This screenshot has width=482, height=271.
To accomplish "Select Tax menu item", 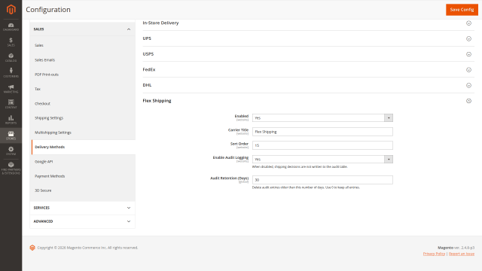I will tap(38, 89).
